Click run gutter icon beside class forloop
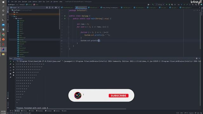 pyautogui.click(x=65, y=16)
